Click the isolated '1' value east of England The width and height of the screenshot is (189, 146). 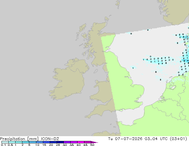click(133, 68)
